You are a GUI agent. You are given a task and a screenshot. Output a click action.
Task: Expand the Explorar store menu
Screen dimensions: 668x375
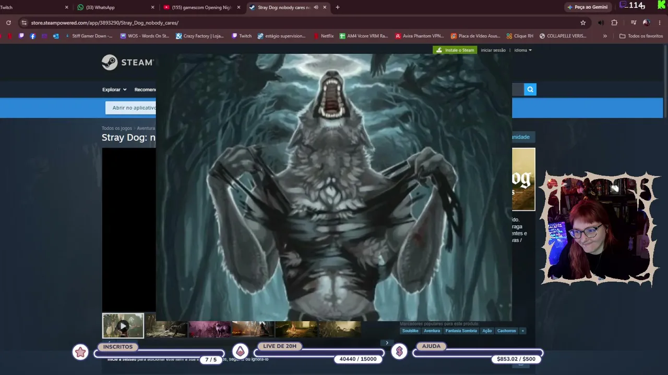tap(114, 90)
